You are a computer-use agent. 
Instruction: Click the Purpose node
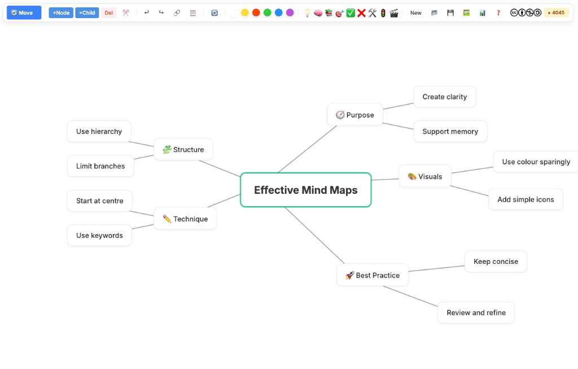point(355,114)
